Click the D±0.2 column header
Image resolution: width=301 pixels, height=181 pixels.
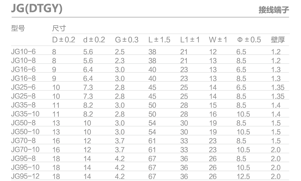pyautogui.click(x=64, y=40)
